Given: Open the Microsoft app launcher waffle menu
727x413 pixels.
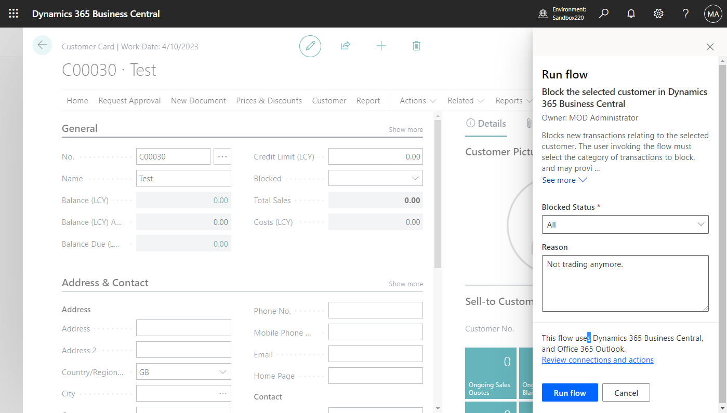Looking at the screenshot, I should point(14,14).
